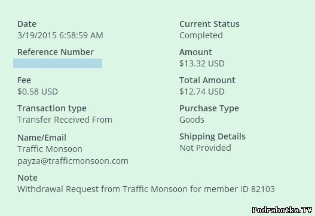Select the $13.32 USD amount
The height and width of the screenshot is (216, 315).
click(x=202, y=63)
